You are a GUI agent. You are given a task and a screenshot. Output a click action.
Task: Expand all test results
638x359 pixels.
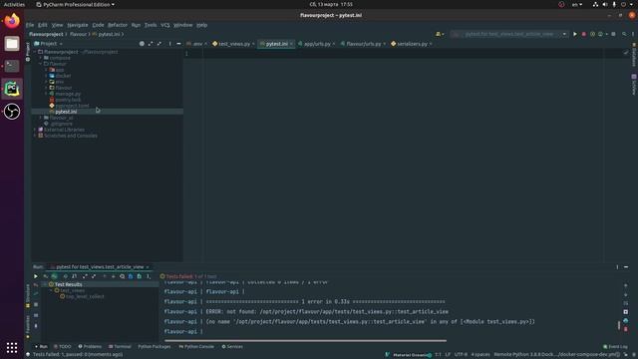coord(85,276)
